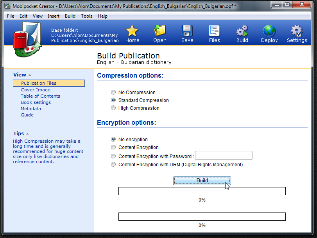317x238 pixels.
Task: Open a publication with the Open folder icon
Action: (x=160, y=31)
